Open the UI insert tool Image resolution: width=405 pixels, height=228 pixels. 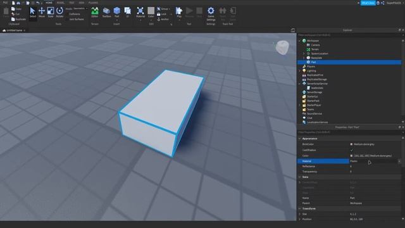[128, 13]
